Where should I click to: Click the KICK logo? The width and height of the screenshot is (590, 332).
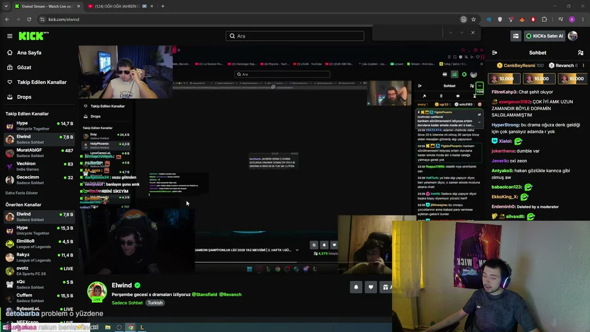click(x=34, y=36)
